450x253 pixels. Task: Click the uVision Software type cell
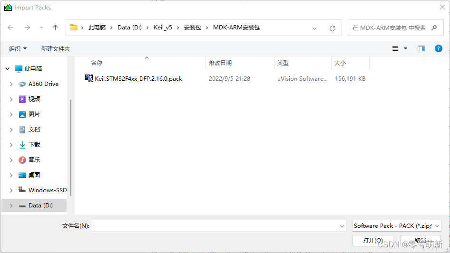[303, 78]
